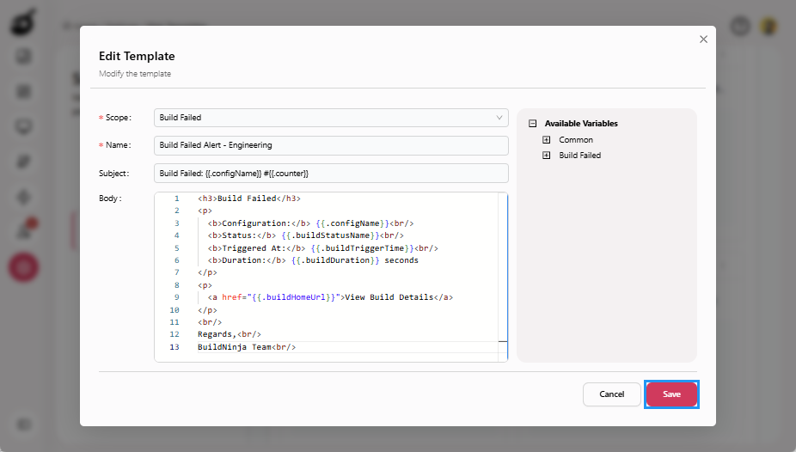
Task: Click the pink highlighted circular sidebar icon
Action: coord(23,267)
